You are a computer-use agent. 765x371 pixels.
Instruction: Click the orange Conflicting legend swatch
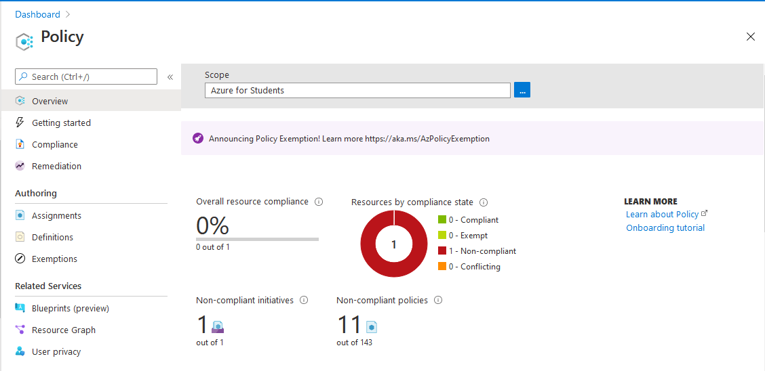[x=442, y=266]
